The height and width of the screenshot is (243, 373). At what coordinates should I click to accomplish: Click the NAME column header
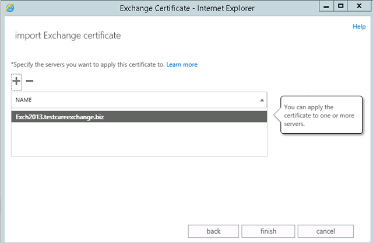(139, 100)
